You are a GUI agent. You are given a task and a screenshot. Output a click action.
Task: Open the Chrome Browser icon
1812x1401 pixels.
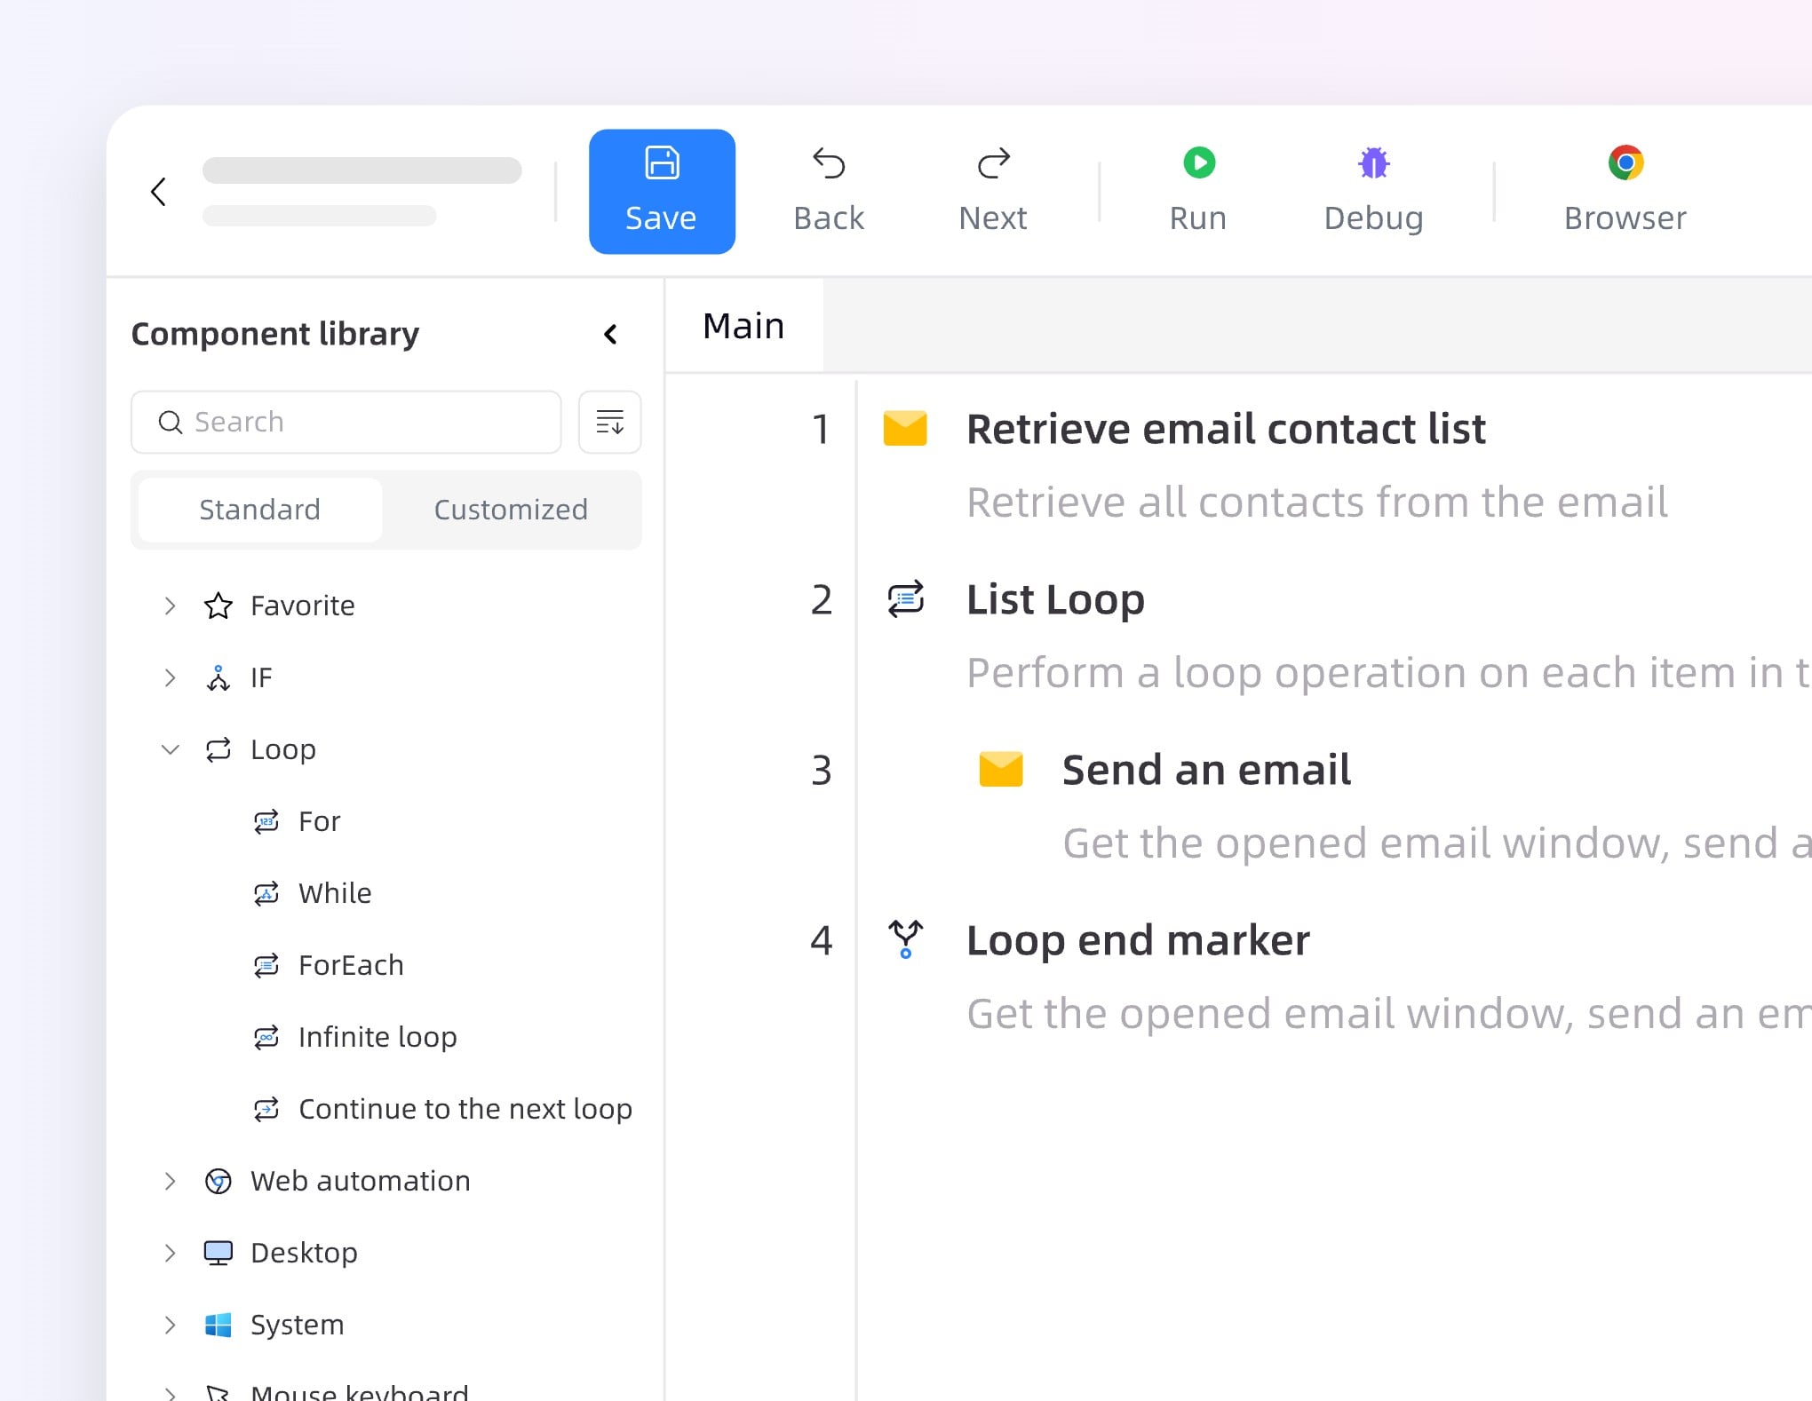click(1625, 163)
